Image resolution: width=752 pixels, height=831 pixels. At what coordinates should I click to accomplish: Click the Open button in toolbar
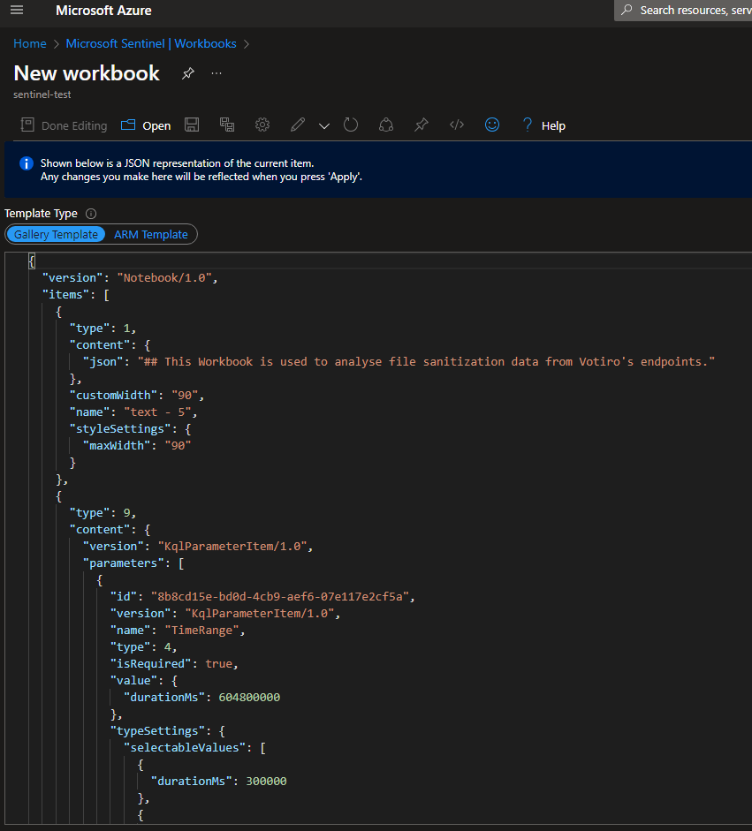[x=146, y=125]
